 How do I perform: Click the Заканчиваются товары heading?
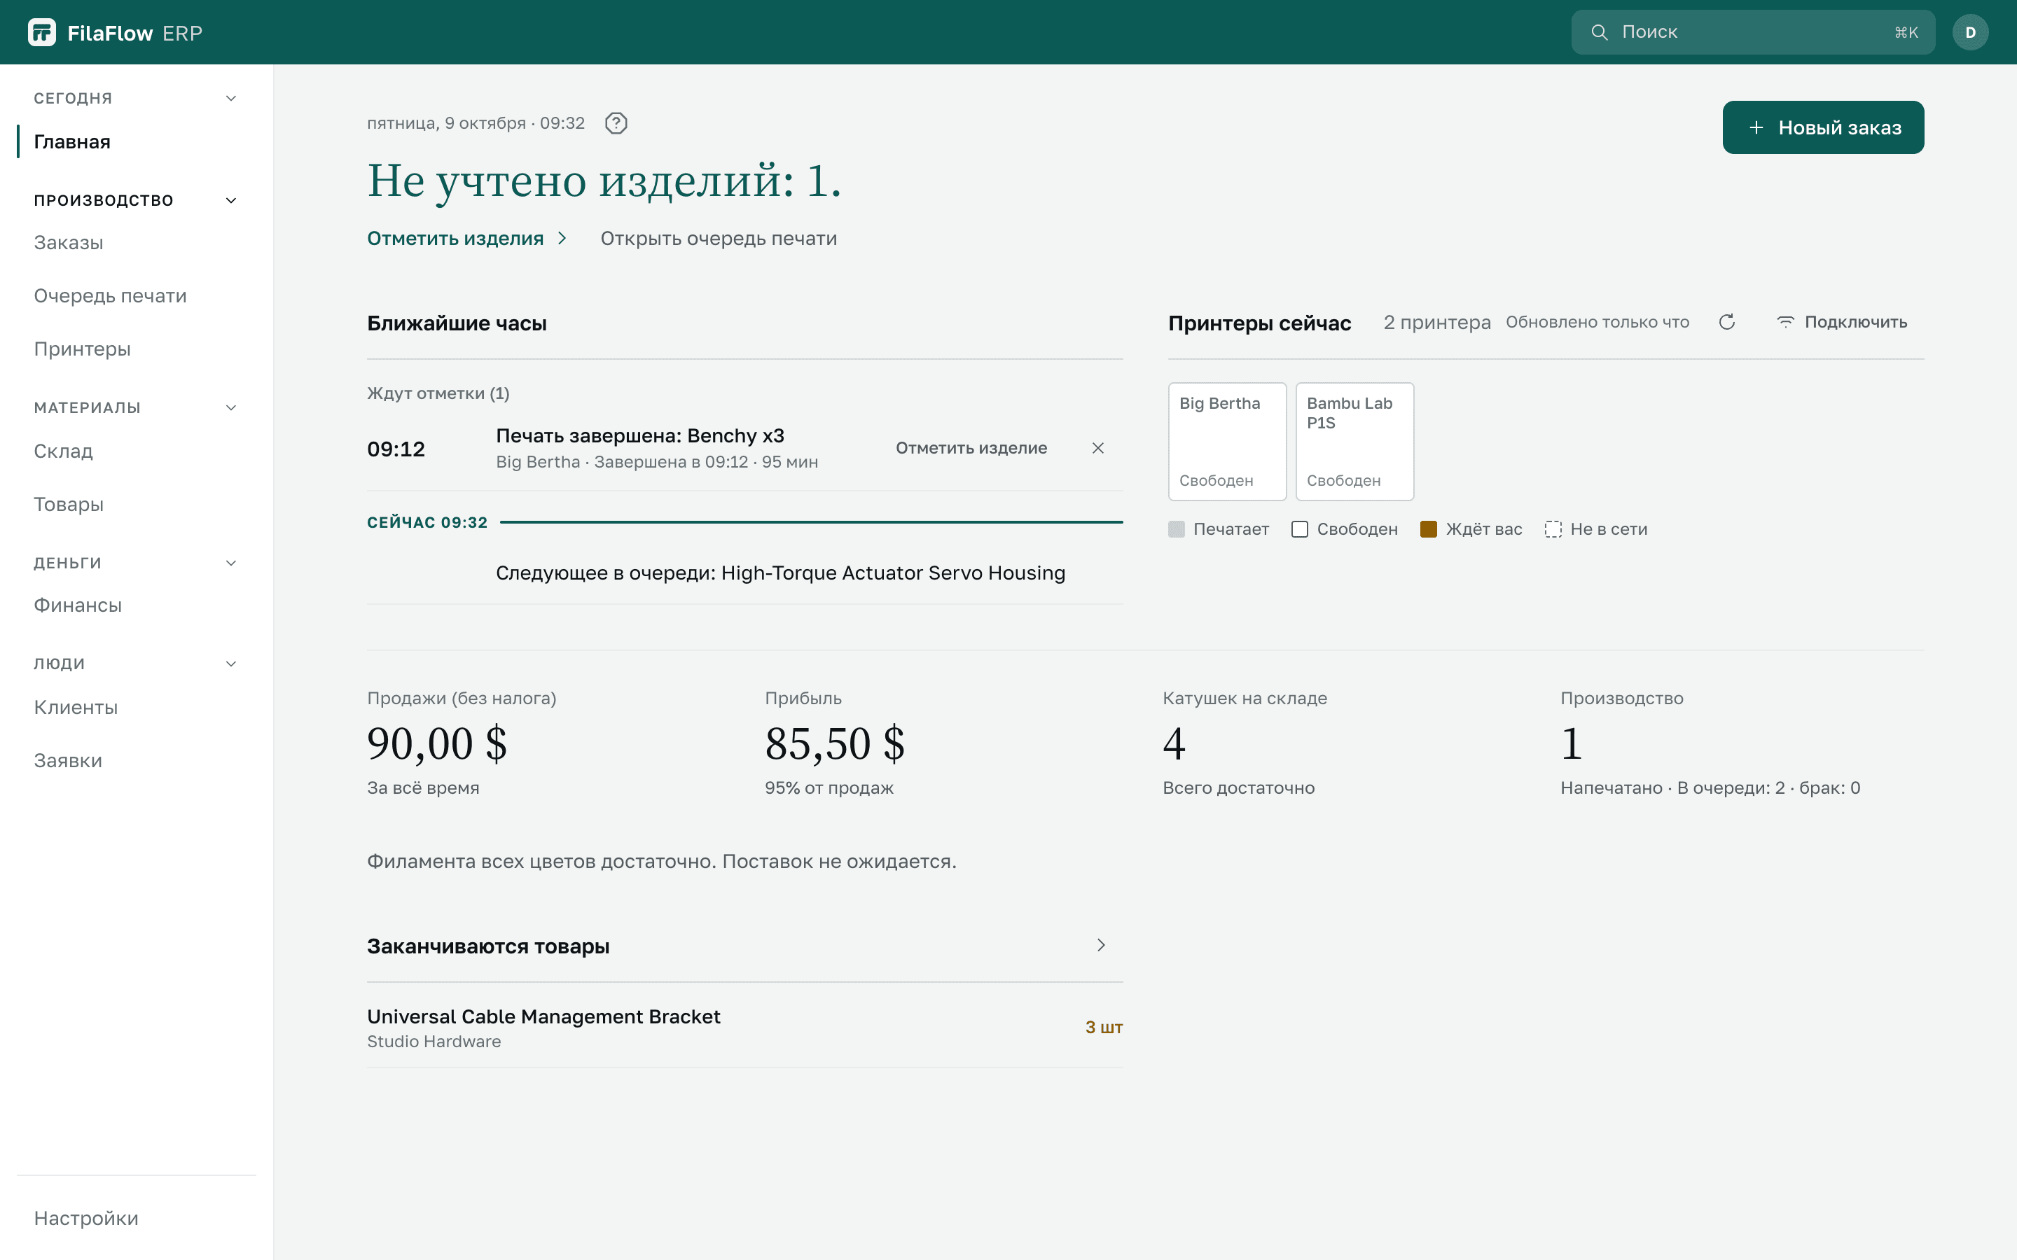click(488, 946)
